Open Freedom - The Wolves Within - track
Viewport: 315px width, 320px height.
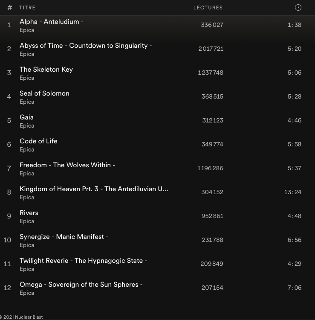(x=67, y=165)
